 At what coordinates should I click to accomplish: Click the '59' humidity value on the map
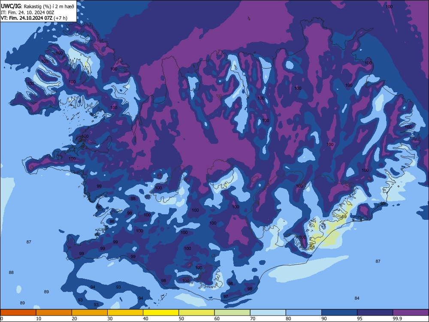coord(344,216)
